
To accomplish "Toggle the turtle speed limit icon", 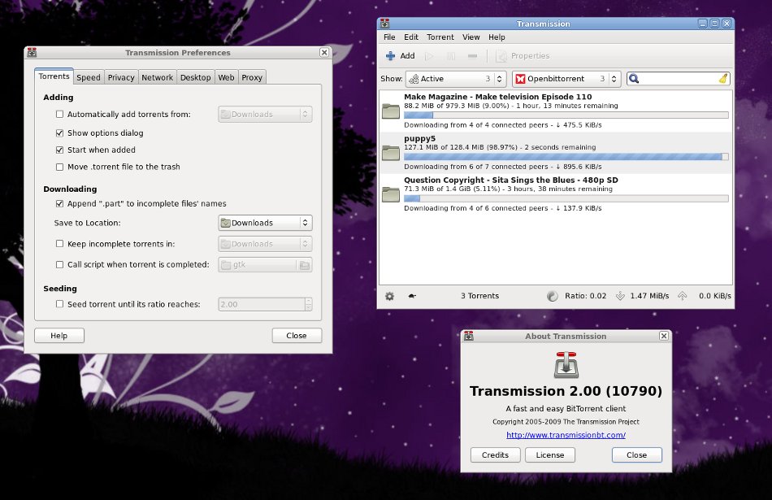I will (412, 296).
